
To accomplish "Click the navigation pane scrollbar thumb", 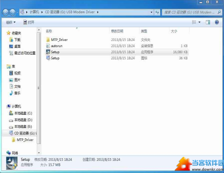I will tap(39, 88).
